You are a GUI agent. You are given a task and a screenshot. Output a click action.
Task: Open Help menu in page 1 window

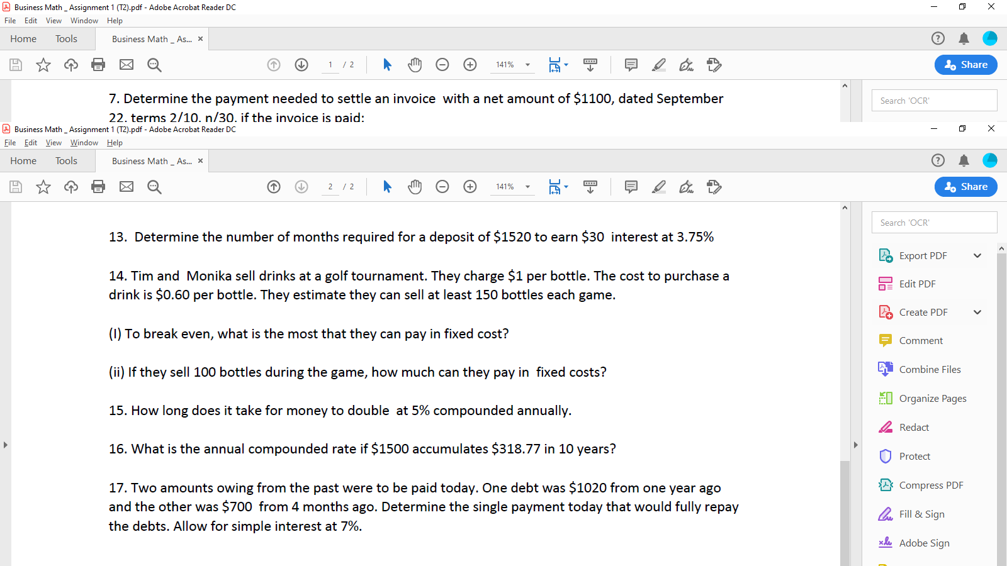[x=115, y=21]
